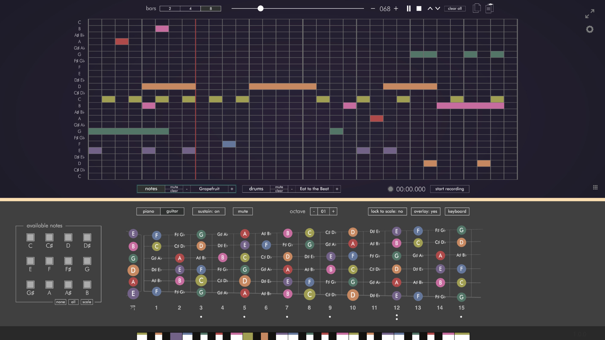The image size is (605, 340).
Task: Toggle sustain on button
Action: [x=209, y=211]
